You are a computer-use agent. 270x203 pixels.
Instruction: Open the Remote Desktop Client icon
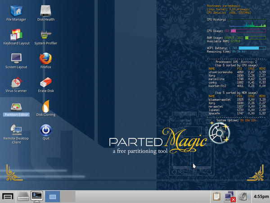(16, 134)
